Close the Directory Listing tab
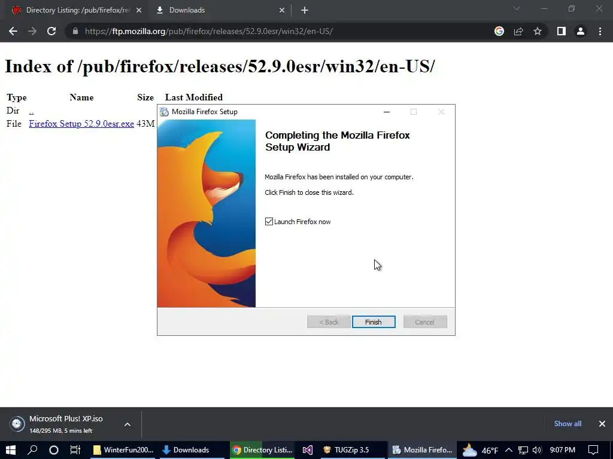This screenshot has height=459, width=613. (x=139, y=10)
